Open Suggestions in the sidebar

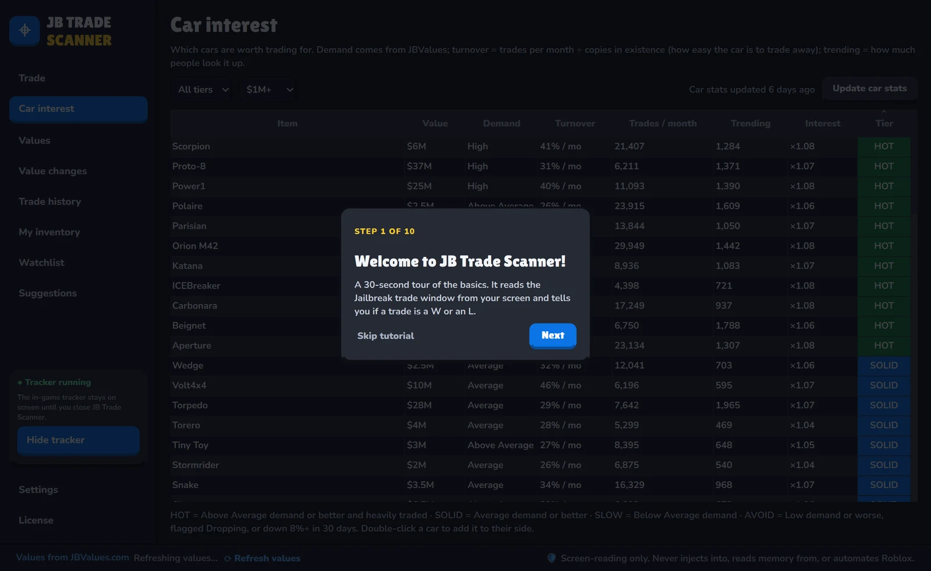(x=79, y=293)
